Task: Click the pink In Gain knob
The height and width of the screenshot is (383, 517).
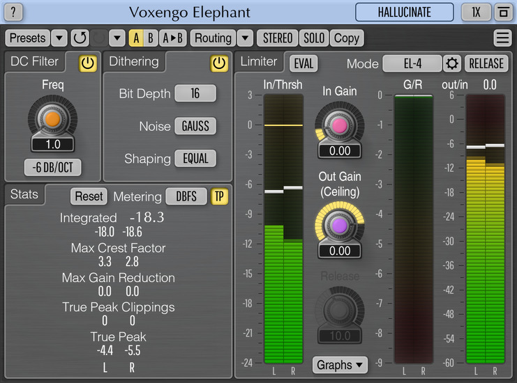Action: 340,125
